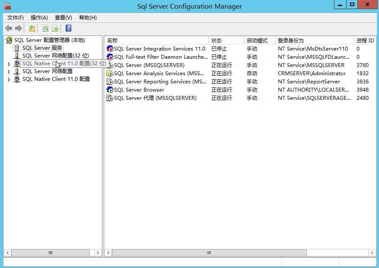
Task: Click the SQL Server Reporting Services icon
Action: (x=110, y=82)
